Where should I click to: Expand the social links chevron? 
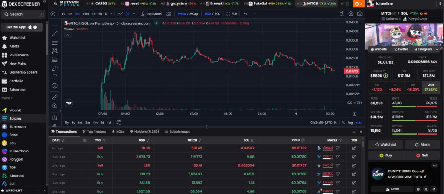(437, 49)
